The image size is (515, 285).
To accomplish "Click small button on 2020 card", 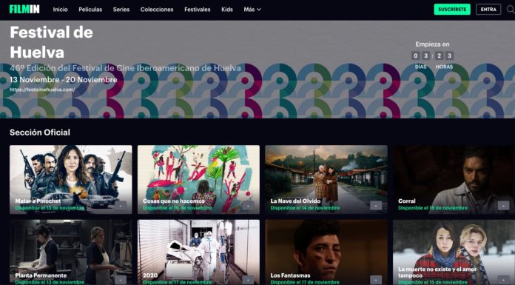I will [x=248, y=280].
